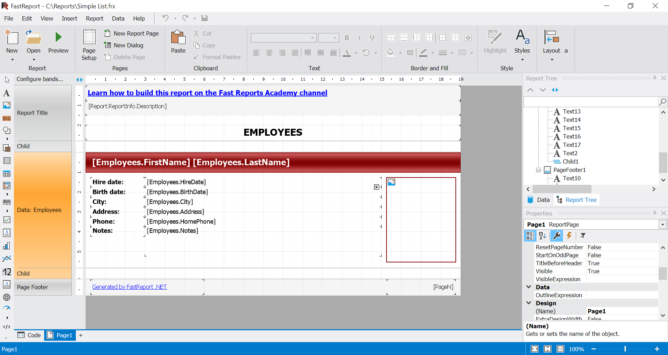
Task: Select the SVG object tool
Action: (x=7, y=118)
